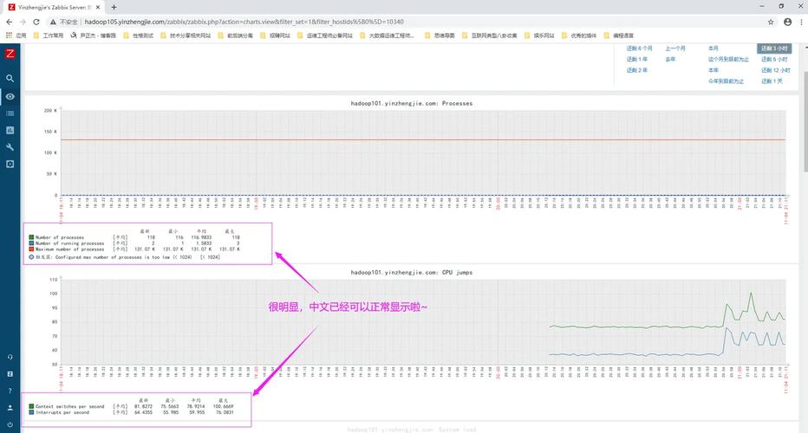808x433 pixels.
Task: Open the 尹正杰 - 博客园 bookmark
Action: 93,36
